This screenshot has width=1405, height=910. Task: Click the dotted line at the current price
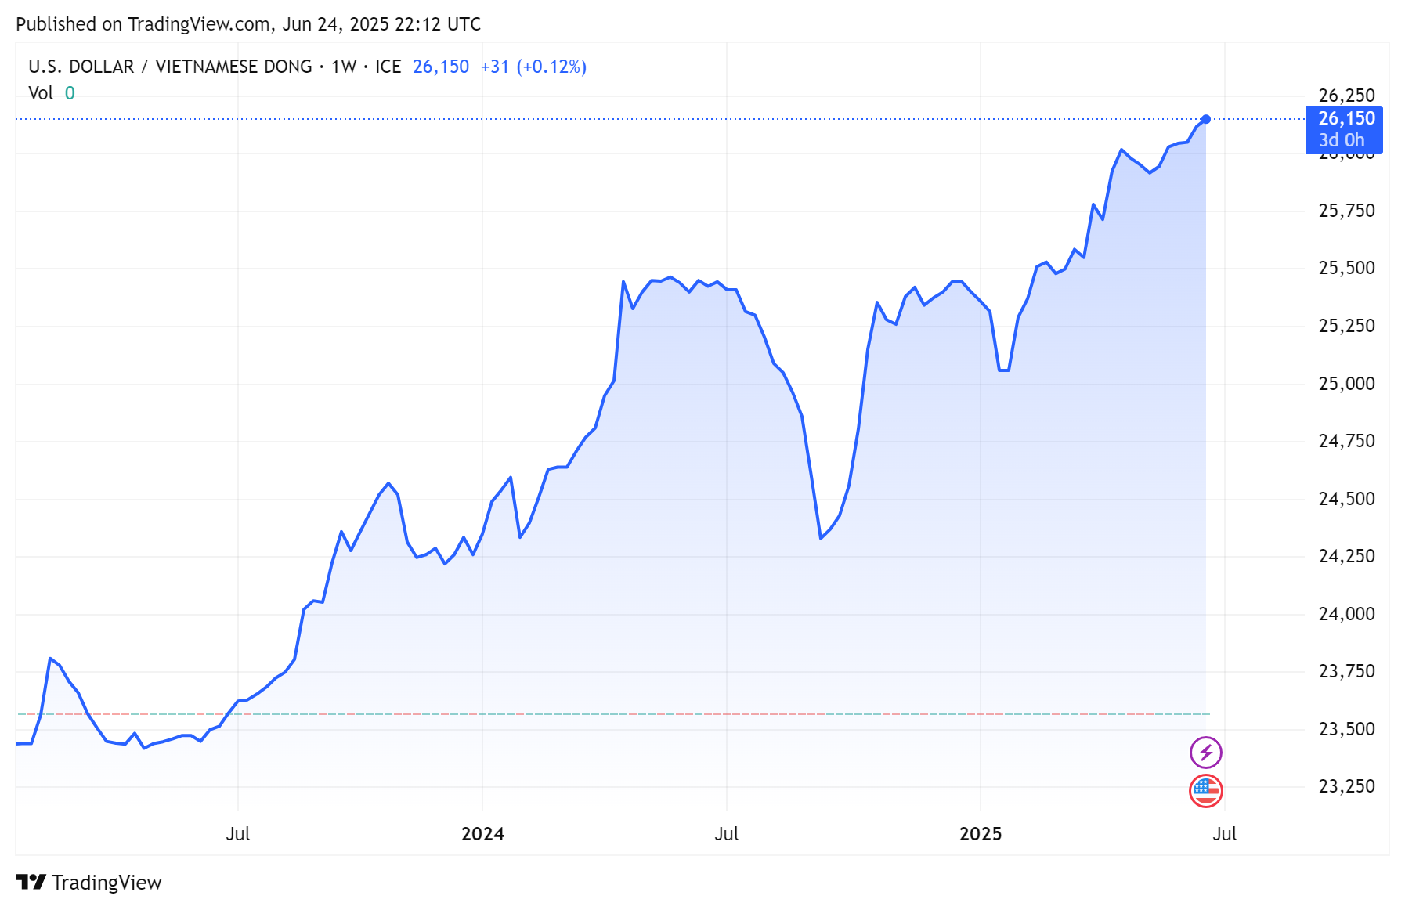click(x=627, y=118)
